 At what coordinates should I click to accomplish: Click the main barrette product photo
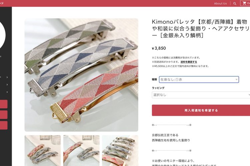pos(81,75)
